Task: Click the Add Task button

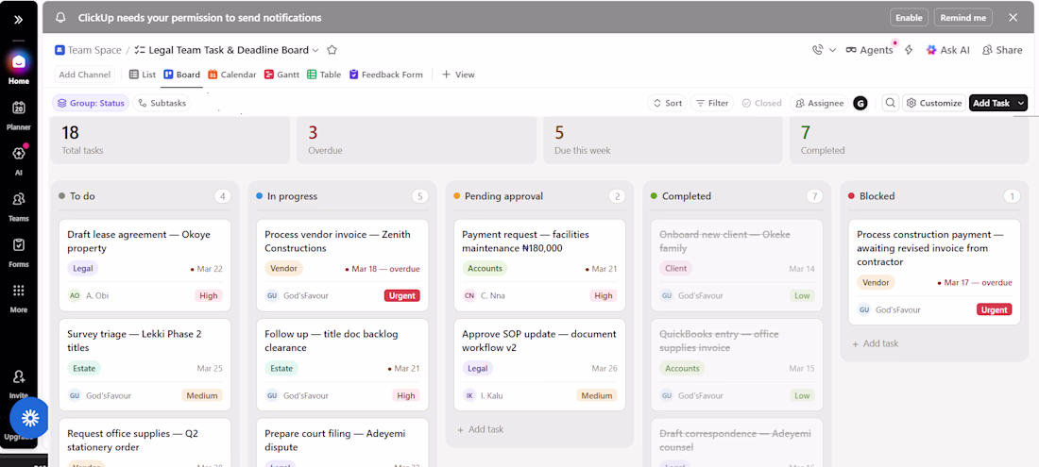Action: point(991,103)
